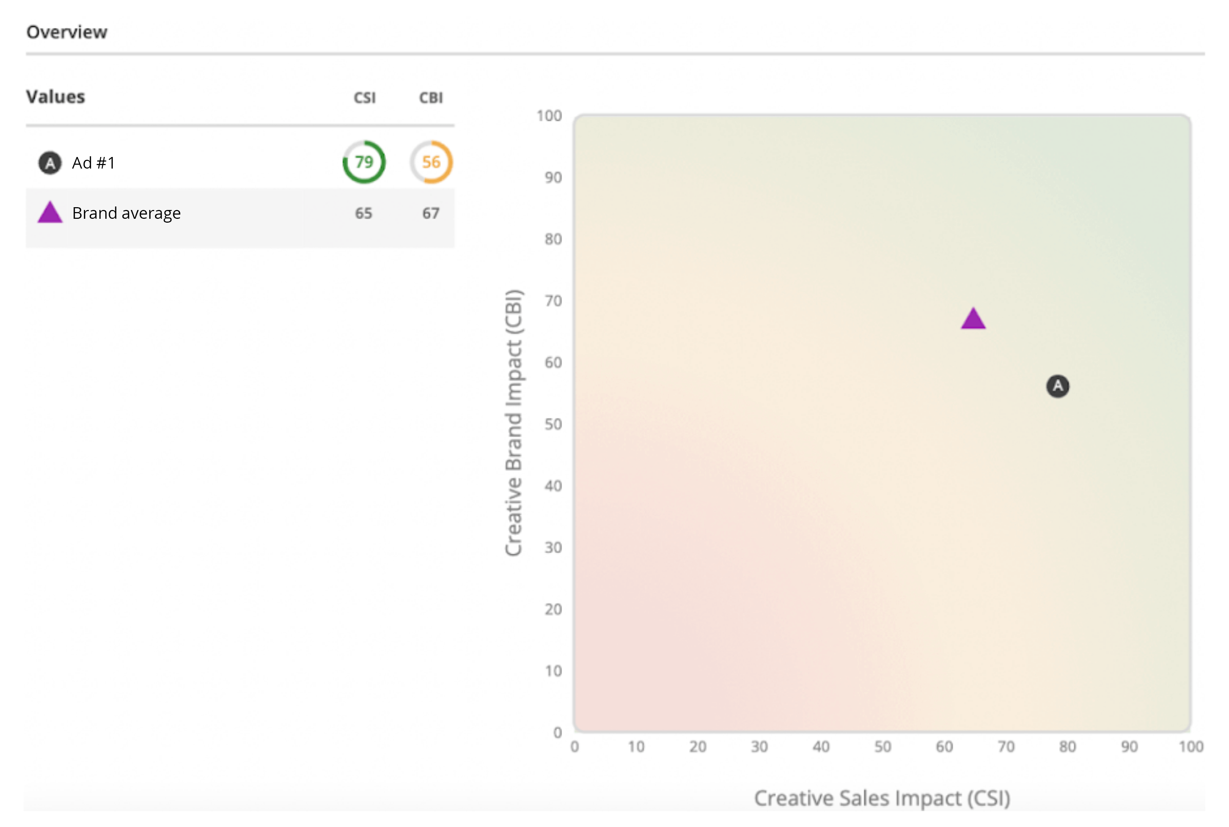Click the y-axis tick label 40
Screen dimensions: 1229x827
[x=553, y=486]
